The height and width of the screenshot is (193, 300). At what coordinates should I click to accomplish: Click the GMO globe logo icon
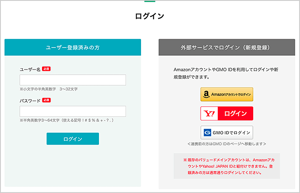click(207, 132)
